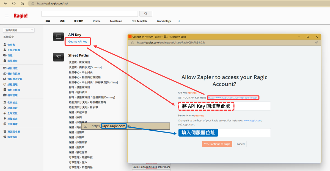Open the Ragic hamburger menu
This screenshot has height=171, width=330.
point(7,16)
